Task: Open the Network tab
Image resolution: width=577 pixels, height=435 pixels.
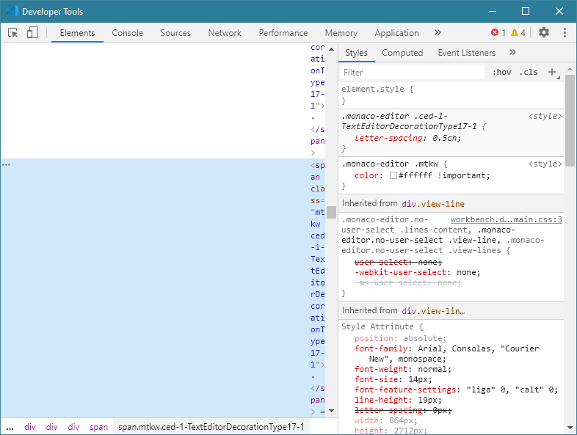Action: pyautogui.click(x=225, y=33)
